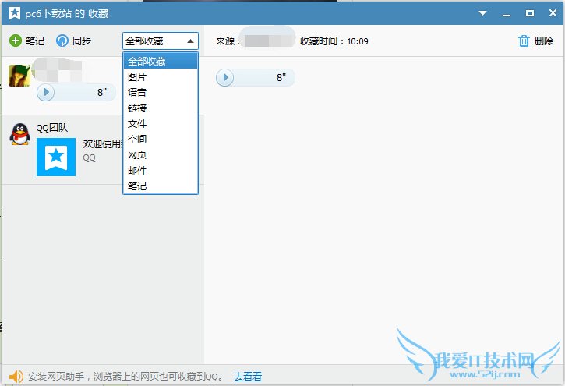
Task: Select 链接 in the filter list
Action: [161, 108]
